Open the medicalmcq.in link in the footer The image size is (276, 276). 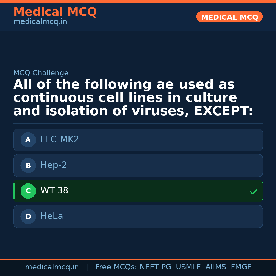pos(52,267)
